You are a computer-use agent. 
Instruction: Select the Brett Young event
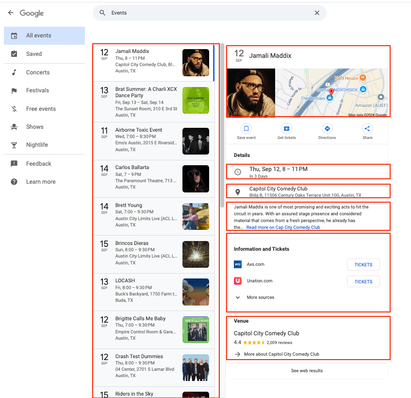(x=154, y=217)
